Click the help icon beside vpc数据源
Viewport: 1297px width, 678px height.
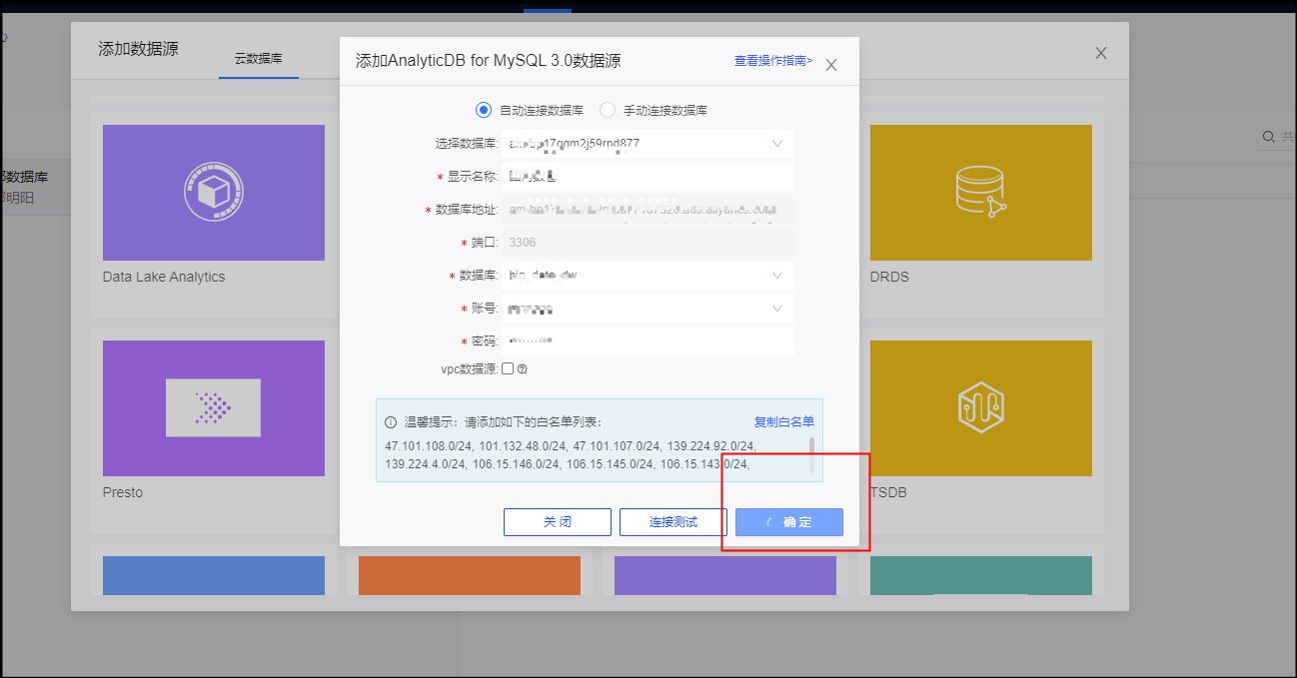[x=522, y=368]
